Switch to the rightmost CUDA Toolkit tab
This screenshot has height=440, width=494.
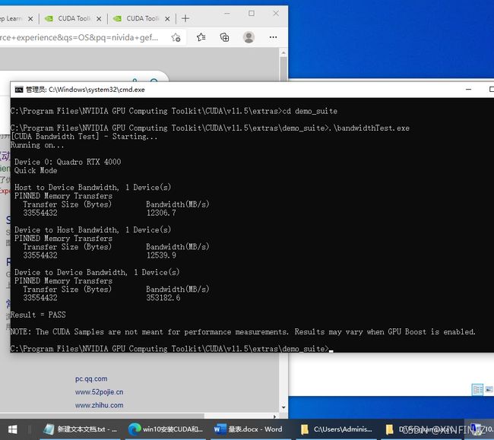140,18
